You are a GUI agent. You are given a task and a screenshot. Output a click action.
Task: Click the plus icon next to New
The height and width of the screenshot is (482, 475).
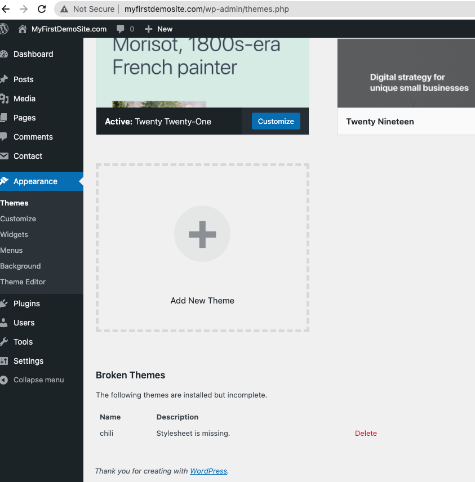[148, 29]
